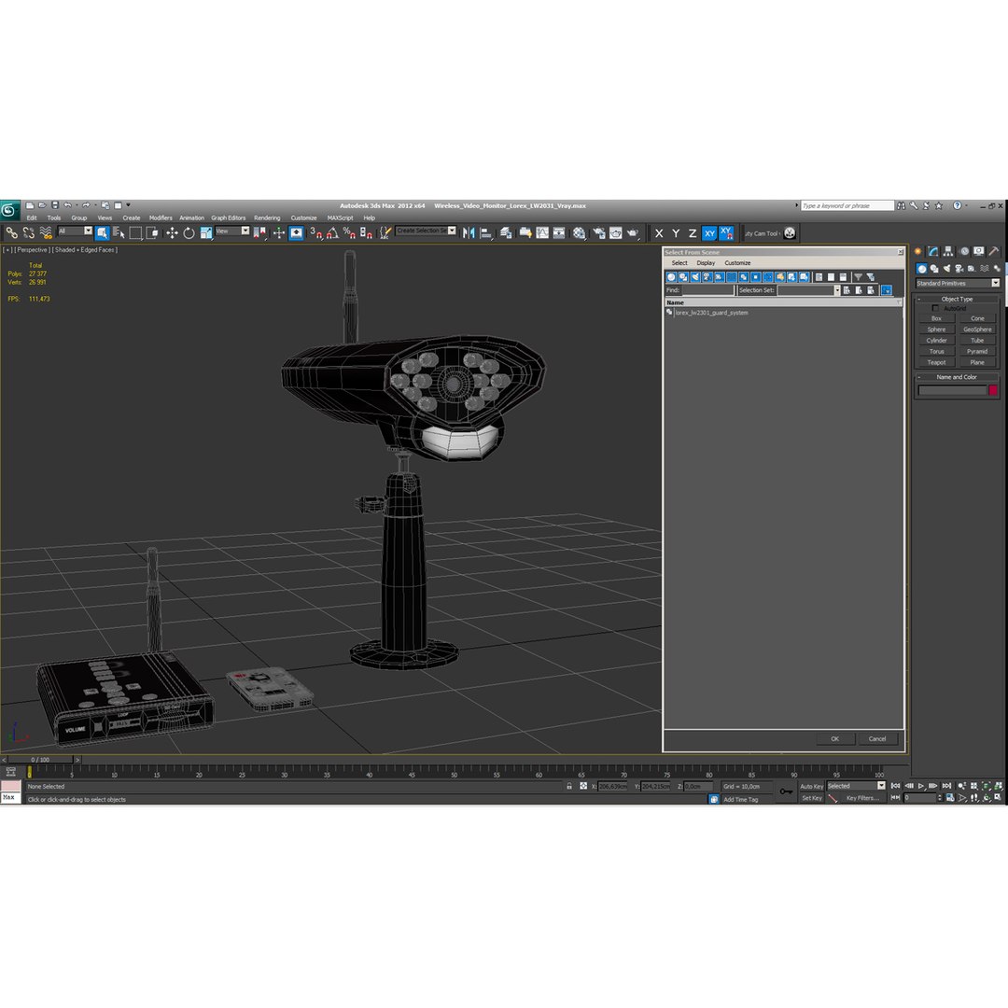Open the MAXScript menu
This screenshot has width=1008, height=1008.
(340, 217)
